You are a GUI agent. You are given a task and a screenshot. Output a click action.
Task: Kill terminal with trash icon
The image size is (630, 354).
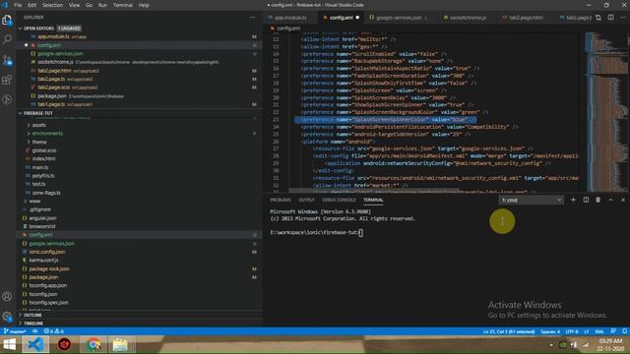[x=598, y=200]
